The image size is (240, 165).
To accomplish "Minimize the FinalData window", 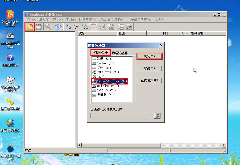I will 215,15.
